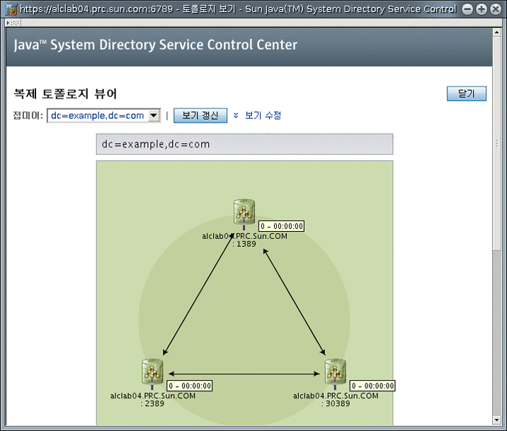
Task: Click the toolbar grip handle below the title bar
Action: (13, 23)
